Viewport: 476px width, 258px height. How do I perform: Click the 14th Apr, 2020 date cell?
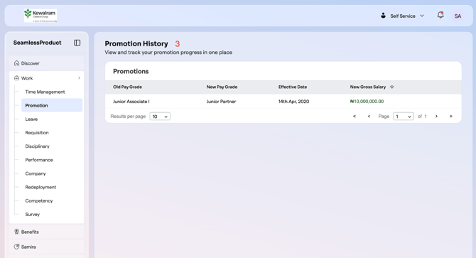click(293, 102)
